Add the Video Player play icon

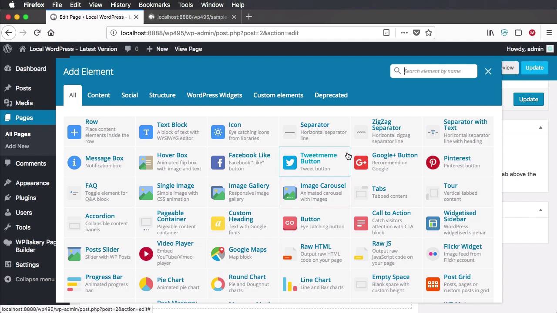(146, 253)
